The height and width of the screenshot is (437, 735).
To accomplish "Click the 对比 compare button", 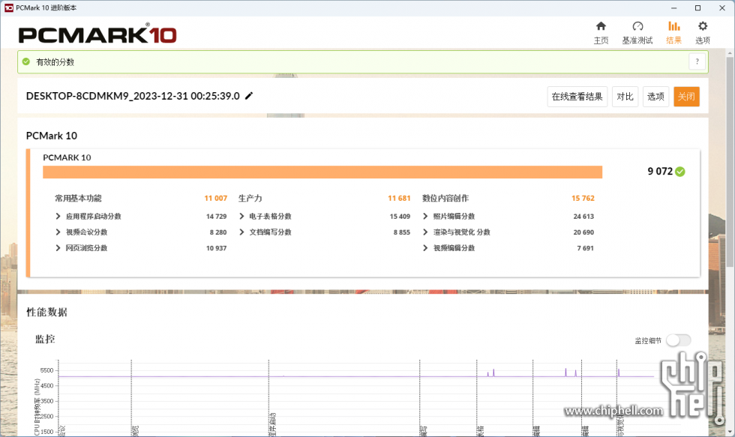I will pos(625,97).
